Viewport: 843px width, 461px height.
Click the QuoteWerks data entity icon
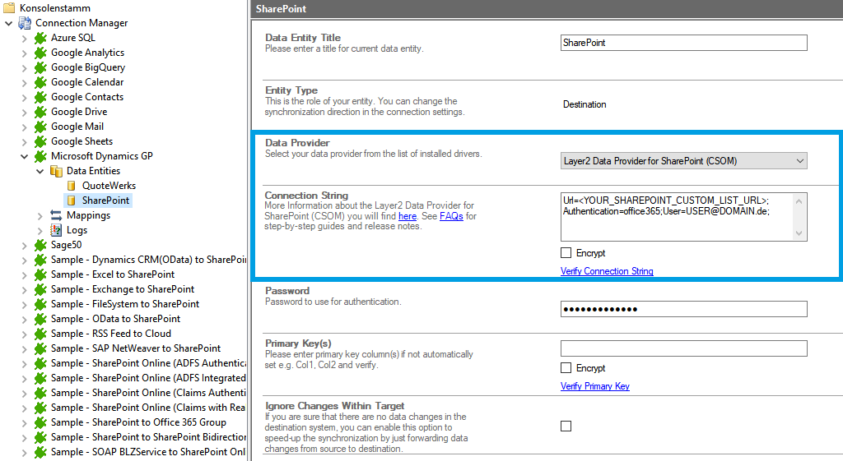(x=71, y=186)
